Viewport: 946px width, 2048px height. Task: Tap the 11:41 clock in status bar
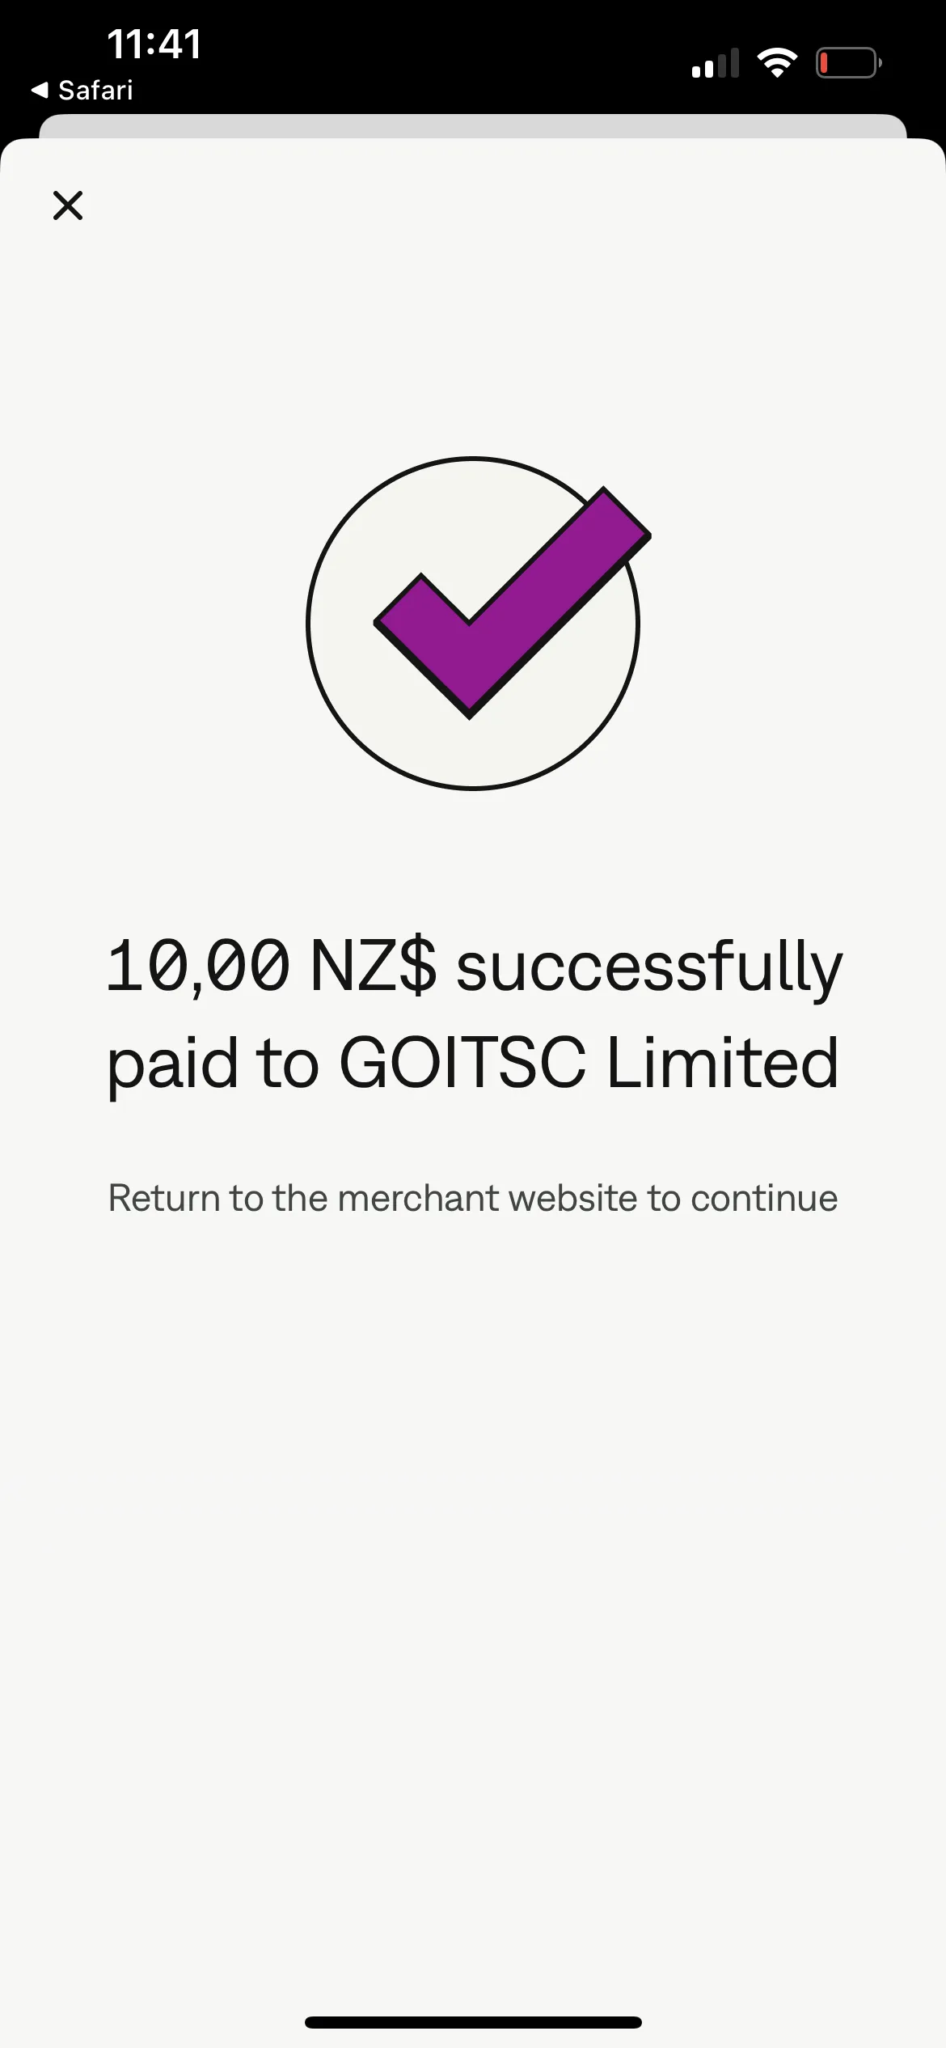click(154, 44)
